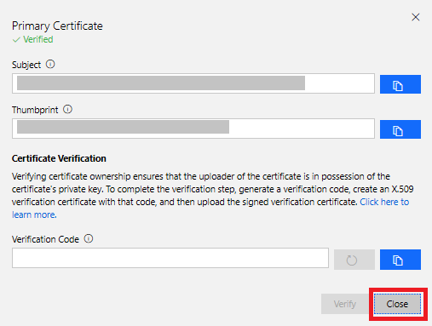This screenshot has height=326, width=432.
Task: Click the Verification Code label text
Action: coord(45,239)
